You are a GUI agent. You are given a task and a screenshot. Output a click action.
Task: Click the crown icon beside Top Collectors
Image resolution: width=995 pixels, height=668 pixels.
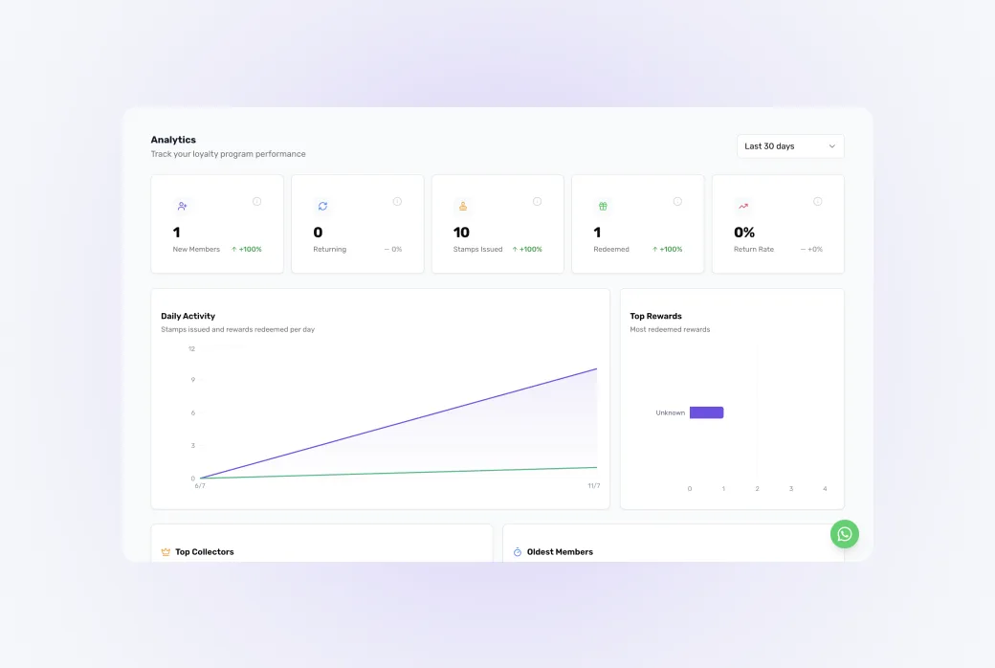(166, 552)
